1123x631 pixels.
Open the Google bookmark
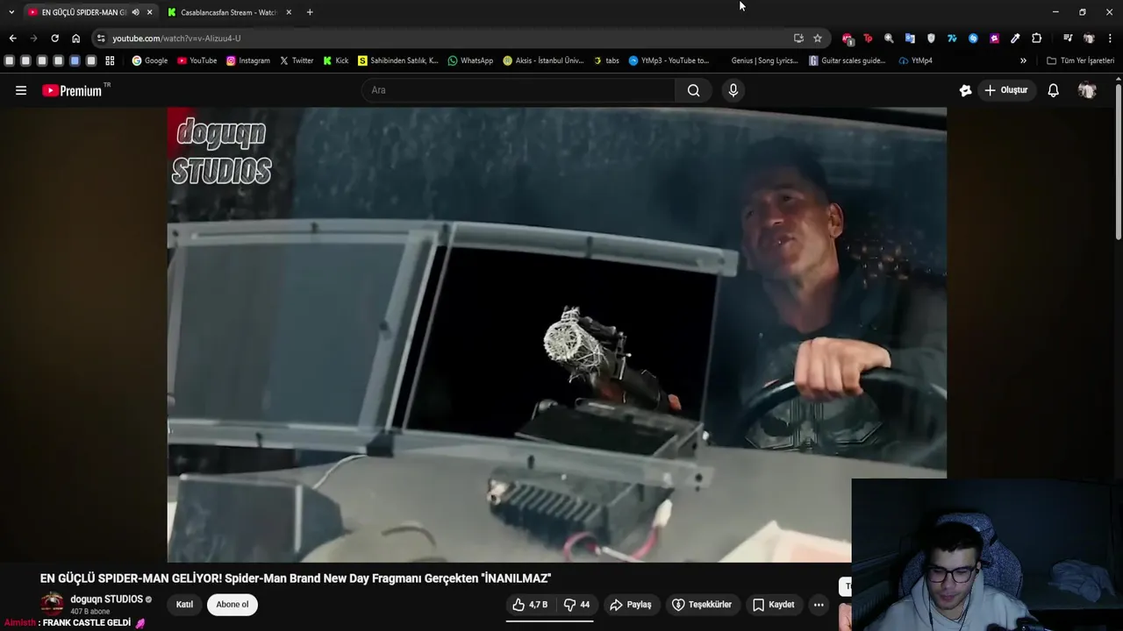pyautogui.click(x=149, y=60)
